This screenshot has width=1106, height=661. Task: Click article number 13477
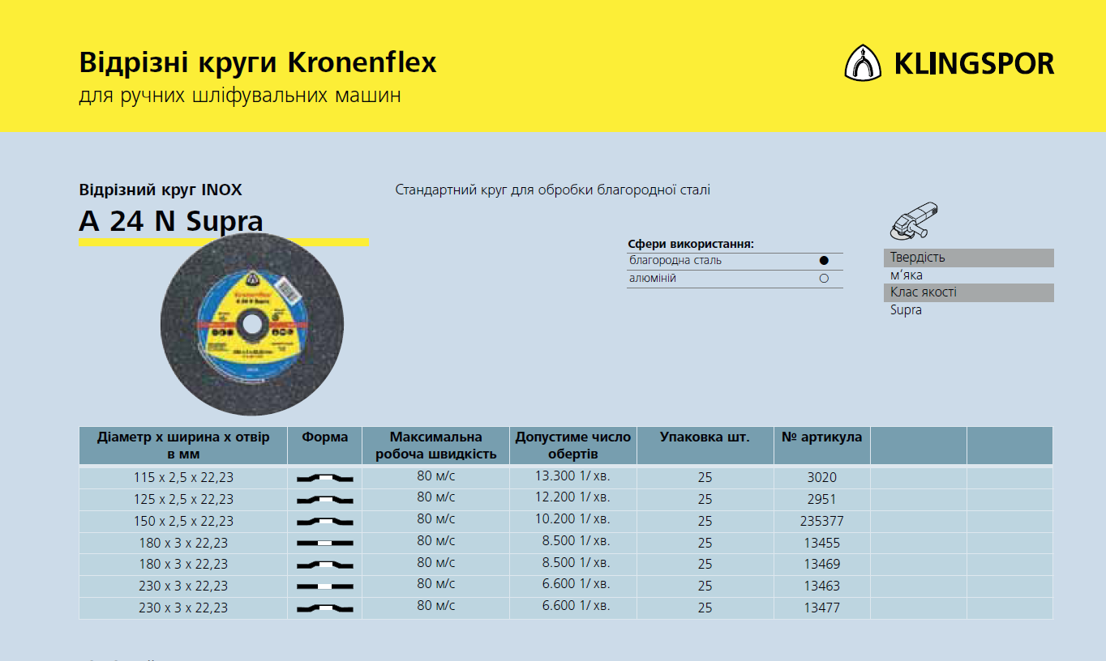tap(822, 608)
